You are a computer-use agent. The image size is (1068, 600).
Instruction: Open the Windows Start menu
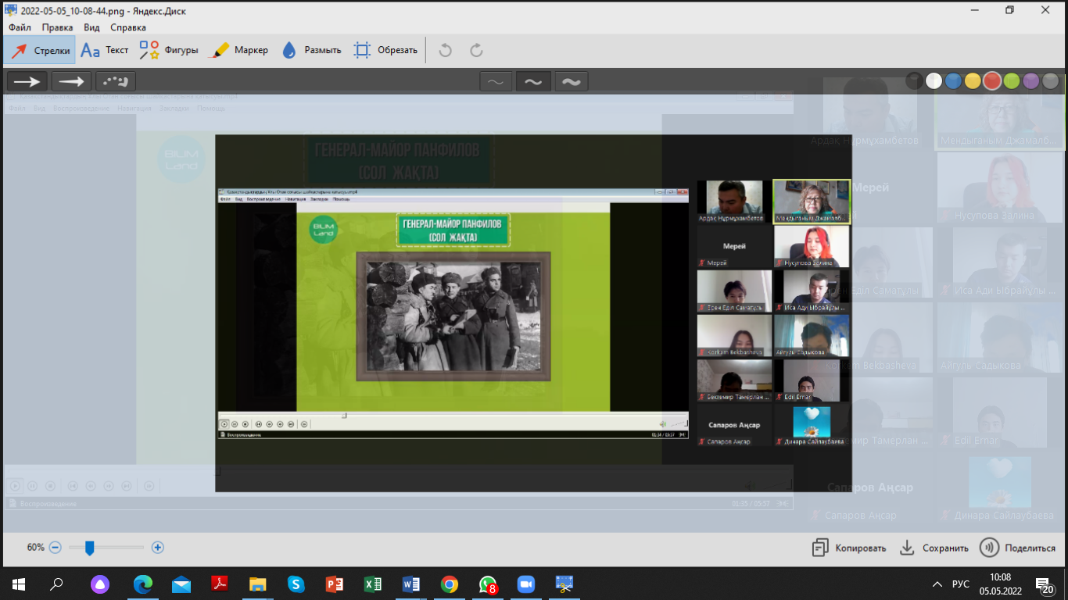pos(19,584)
